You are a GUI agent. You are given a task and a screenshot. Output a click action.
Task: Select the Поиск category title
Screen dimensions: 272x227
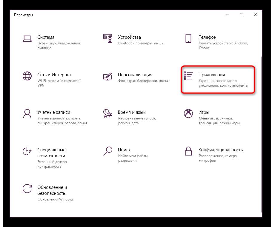(124, 150)
